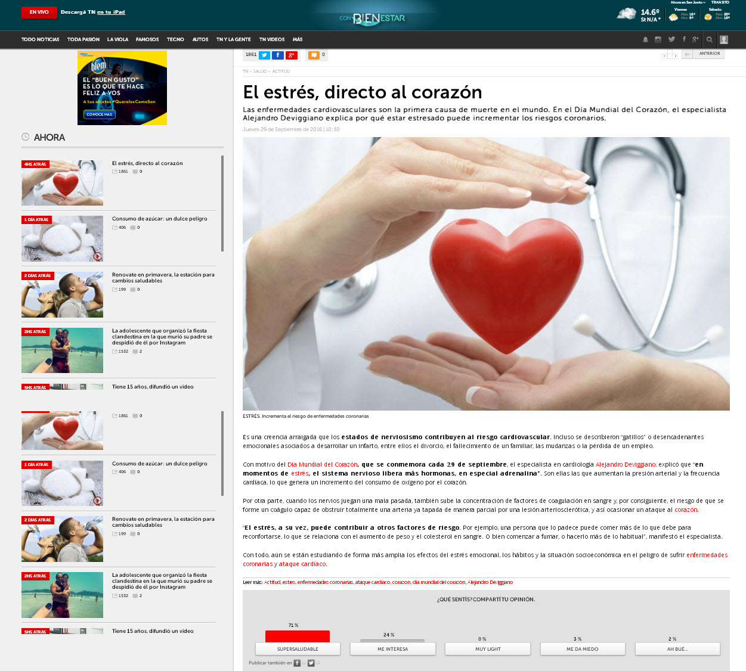746x671 pixels.
Task: Follow the 'en tu iPad' link
Action: pos(111,13)
